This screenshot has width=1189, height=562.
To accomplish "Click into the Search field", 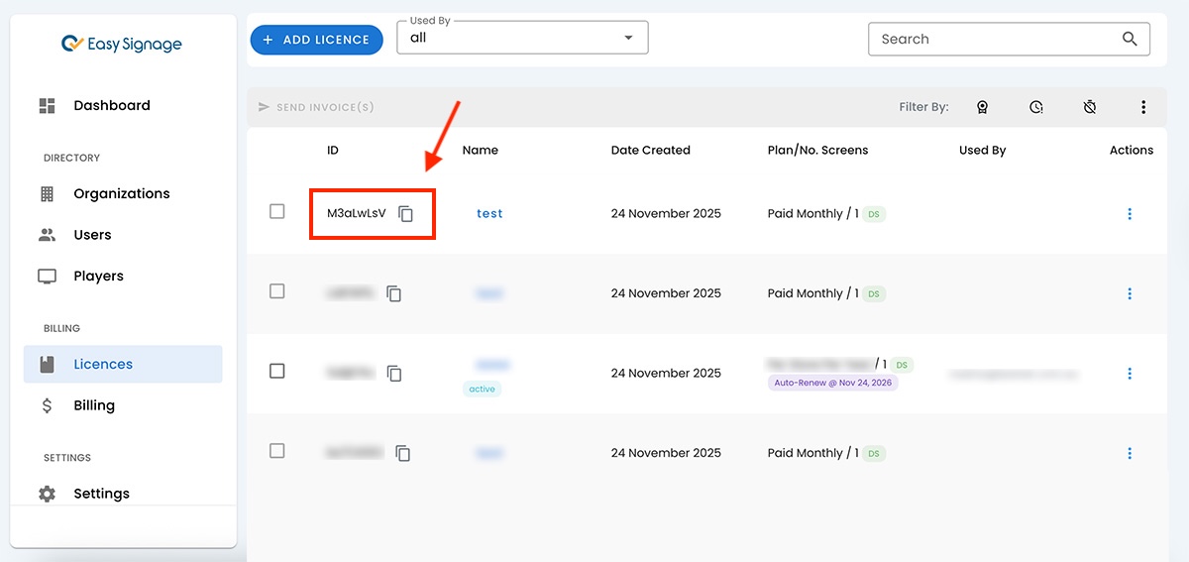I will (991, 40).
